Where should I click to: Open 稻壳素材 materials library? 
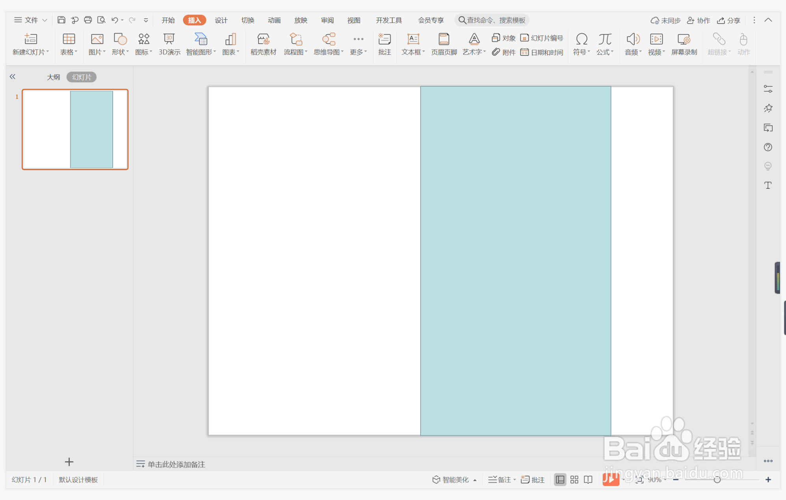click(263, 39)
